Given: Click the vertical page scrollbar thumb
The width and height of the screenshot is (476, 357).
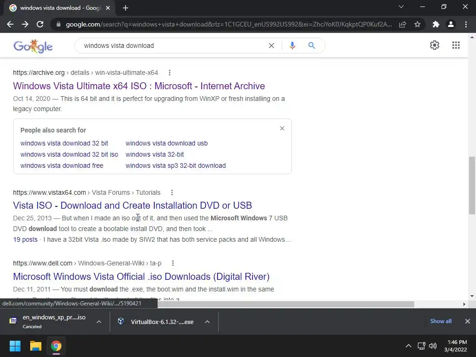Looking at the screenshot, I should 472,185.
